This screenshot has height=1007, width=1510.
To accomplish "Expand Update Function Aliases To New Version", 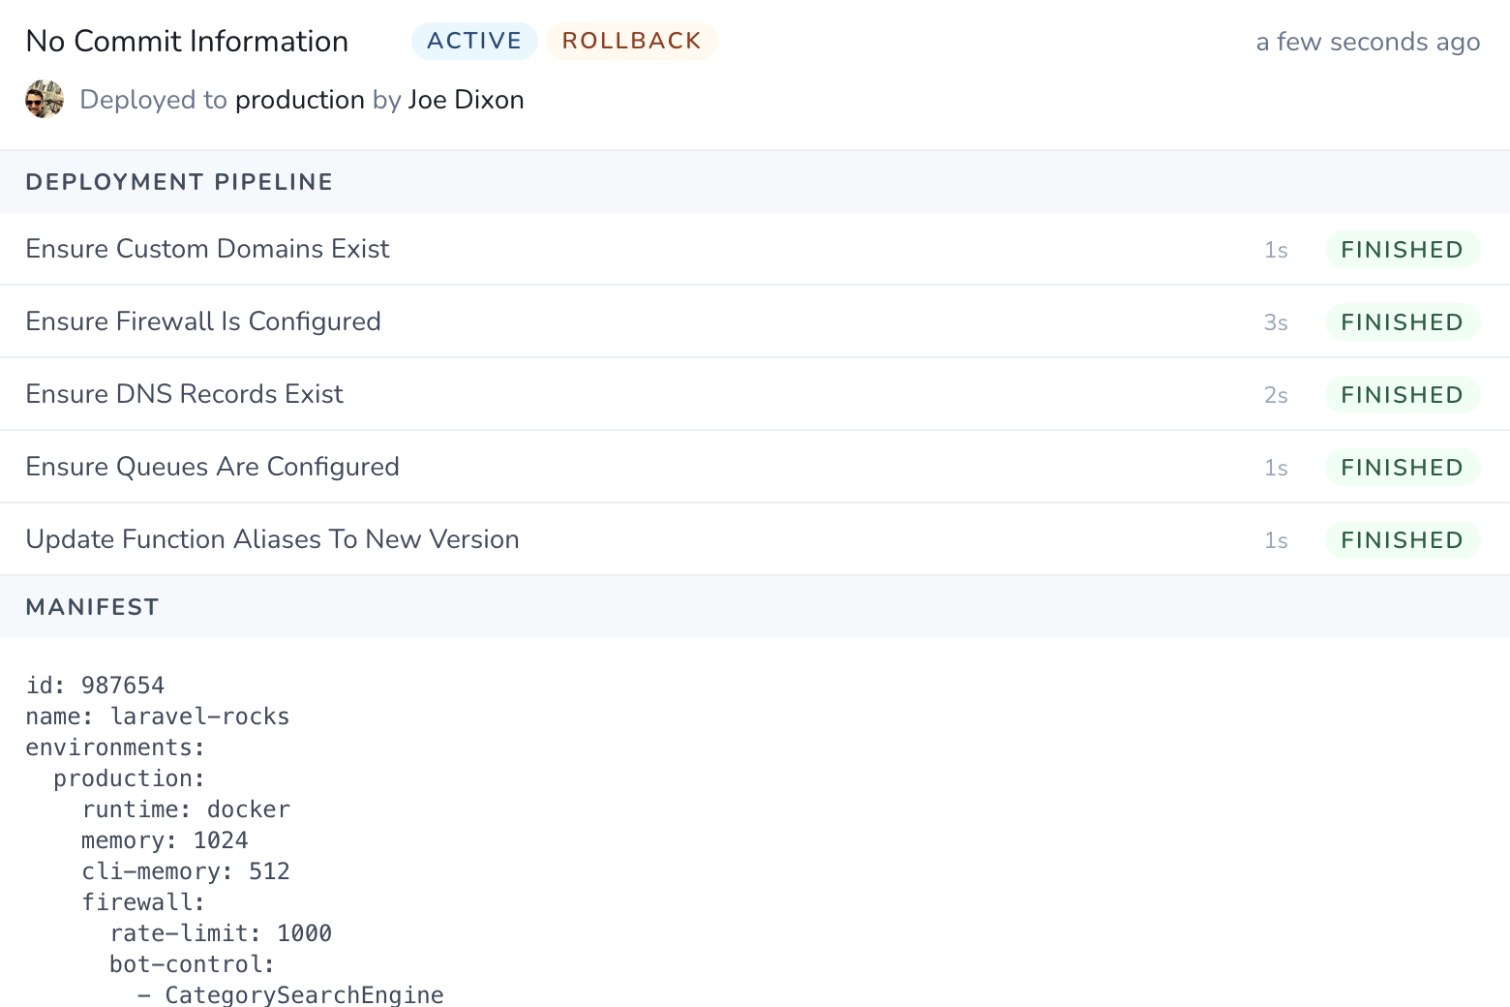I will point(272,539).
